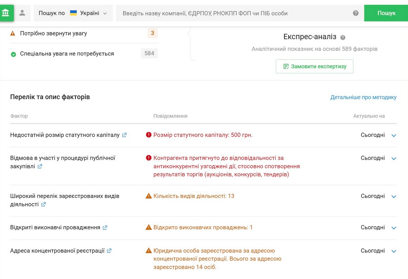Viewport: 408px width, 279px height.
Task: Select Спеціальна увага не потребується filter
Action: [x=67, y=54]
